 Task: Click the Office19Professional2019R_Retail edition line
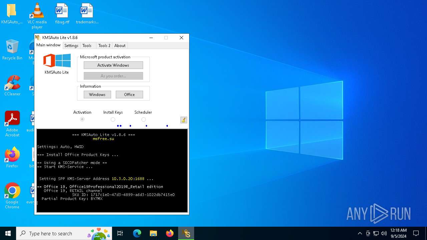tap(100, 187)
